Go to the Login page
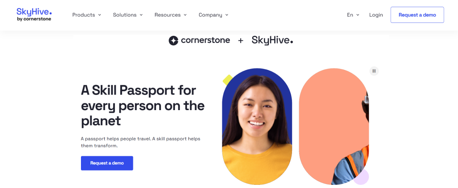The width and height of the screenshot is (458, 188). point(376,15)
